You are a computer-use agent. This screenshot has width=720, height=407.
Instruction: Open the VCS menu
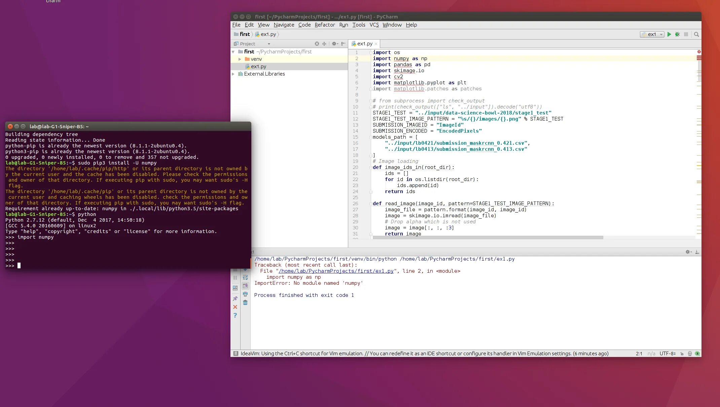click(x=374, y=25)
